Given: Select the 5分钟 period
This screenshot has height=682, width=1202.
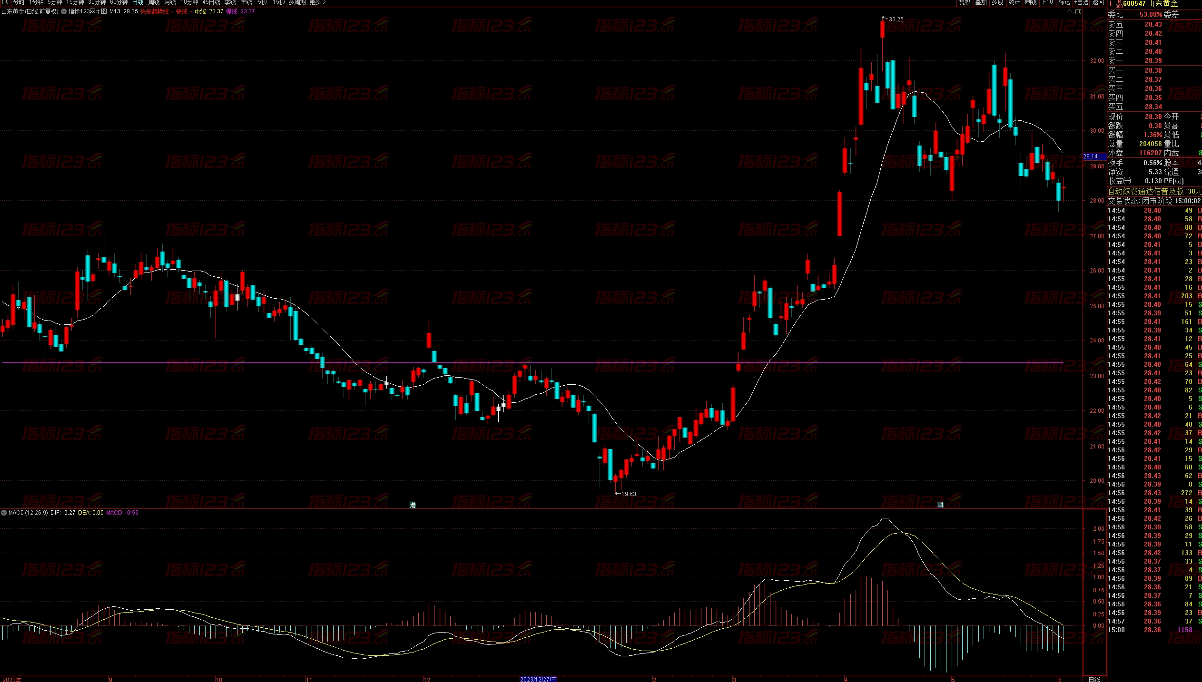Looking at the screenshot, I should 55,2.
